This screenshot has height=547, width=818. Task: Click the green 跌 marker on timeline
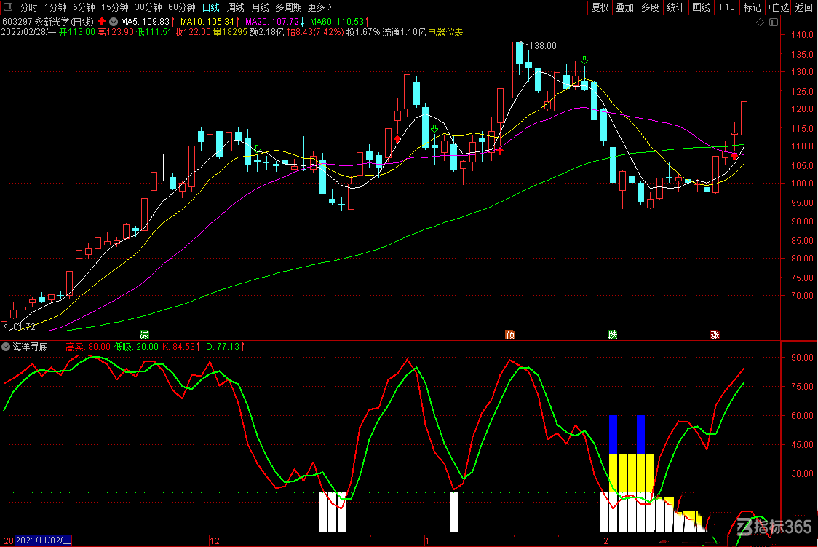[613, 334]
